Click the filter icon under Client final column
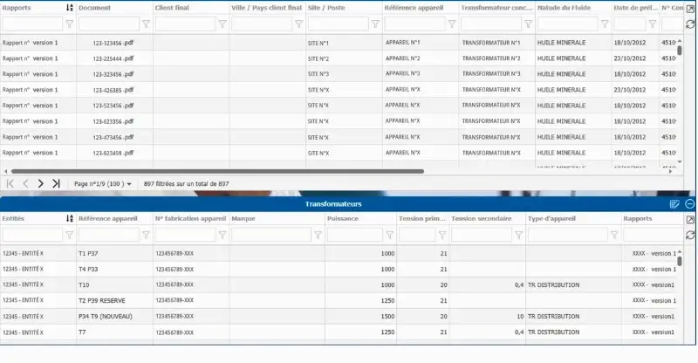 222,24
